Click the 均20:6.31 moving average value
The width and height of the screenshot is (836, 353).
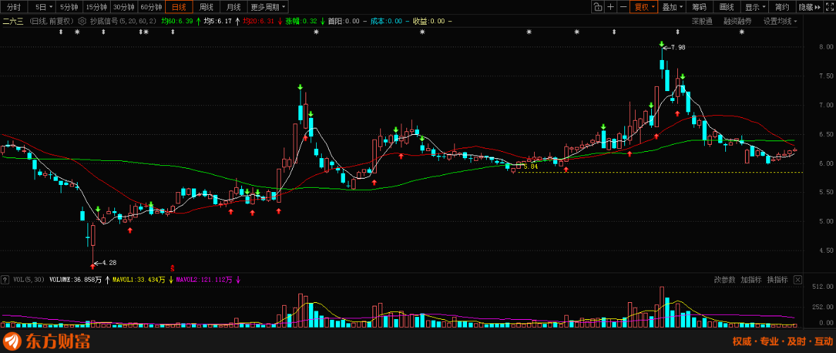pos(259,21)
